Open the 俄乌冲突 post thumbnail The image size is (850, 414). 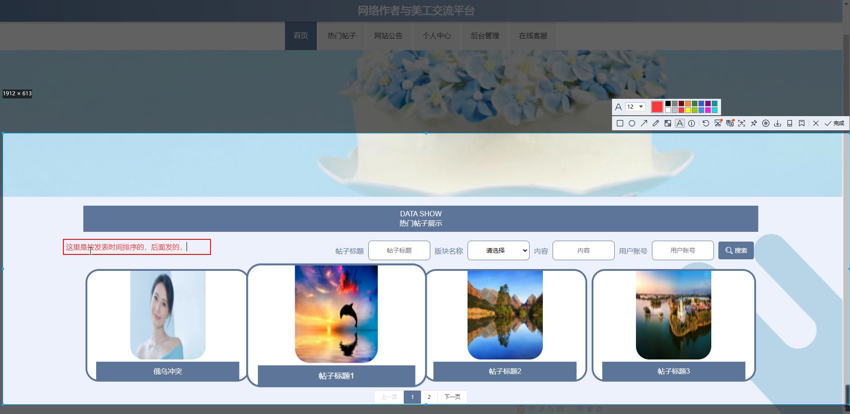(168, 315)
